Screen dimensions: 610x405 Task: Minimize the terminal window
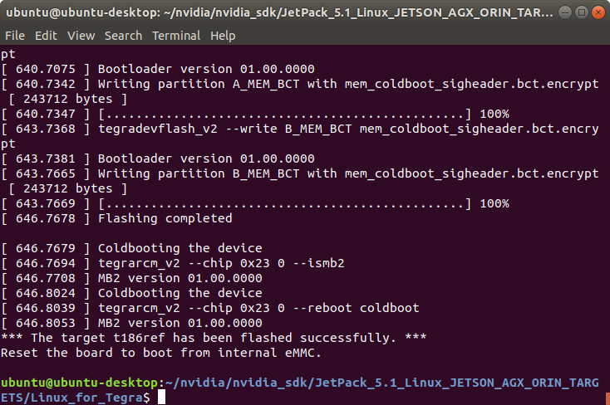(x=565, y=12)
